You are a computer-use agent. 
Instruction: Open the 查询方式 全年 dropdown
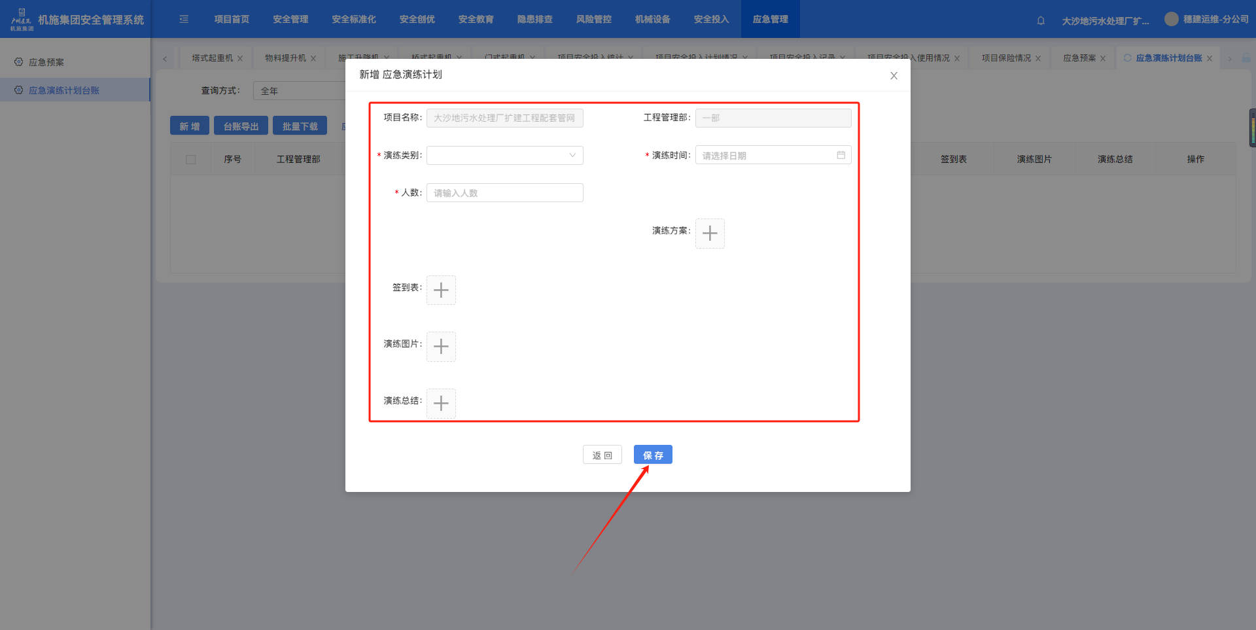(x=301, y=91)
